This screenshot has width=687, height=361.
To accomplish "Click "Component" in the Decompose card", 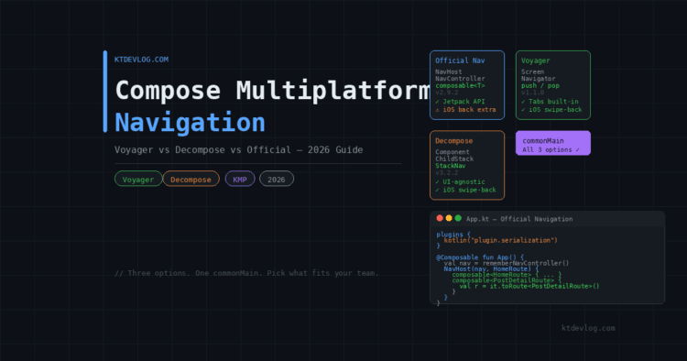I will pos(453,152).
